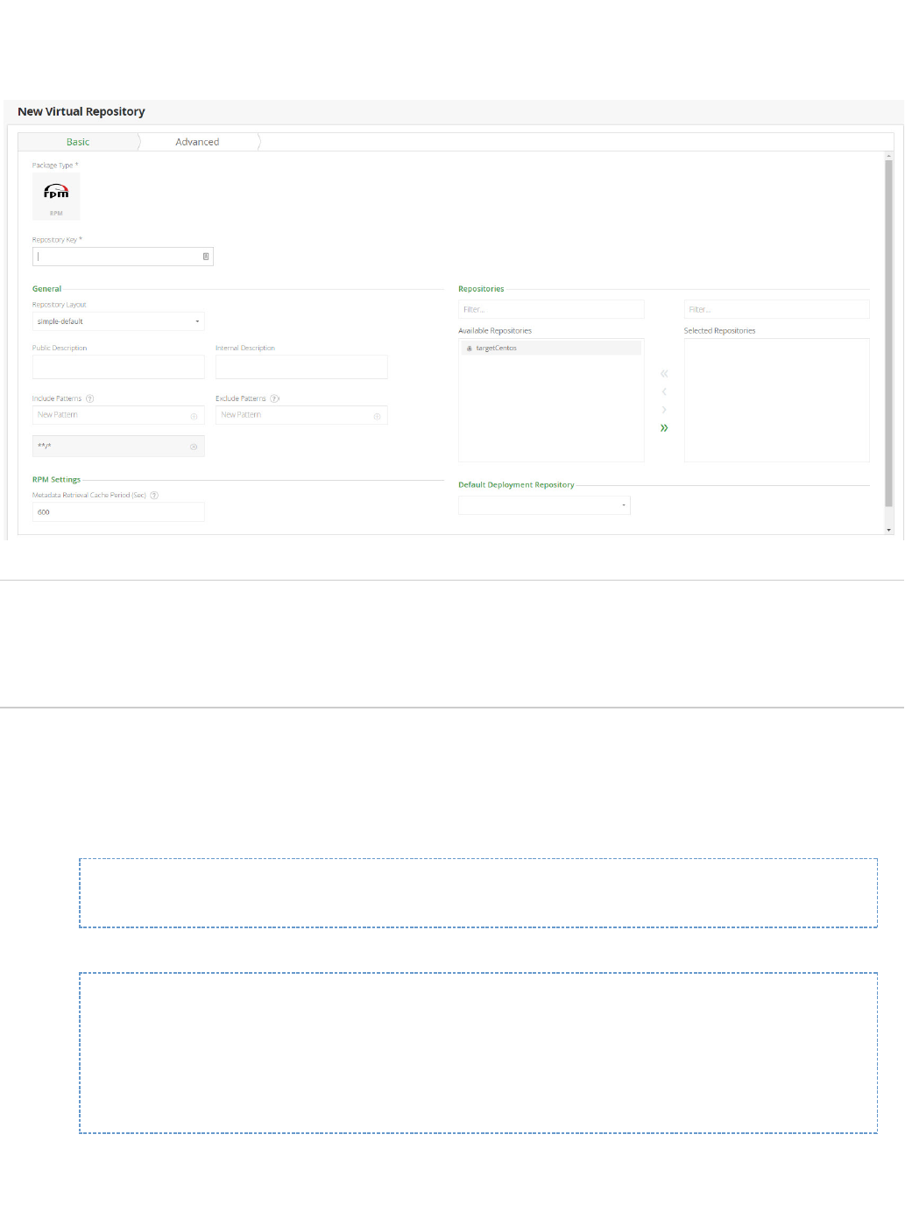Switch to the Advanced tab

tap(197, 142)
